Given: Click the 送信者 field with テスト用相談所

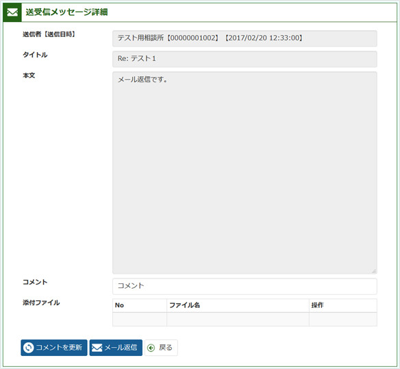Looking at the screenshot, I should [x=245, y=38].
